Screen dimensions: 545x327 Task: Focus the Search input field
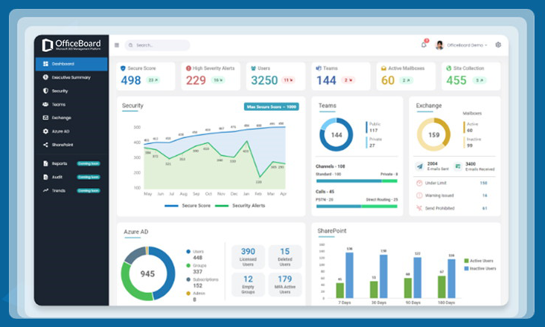[157, 45]
